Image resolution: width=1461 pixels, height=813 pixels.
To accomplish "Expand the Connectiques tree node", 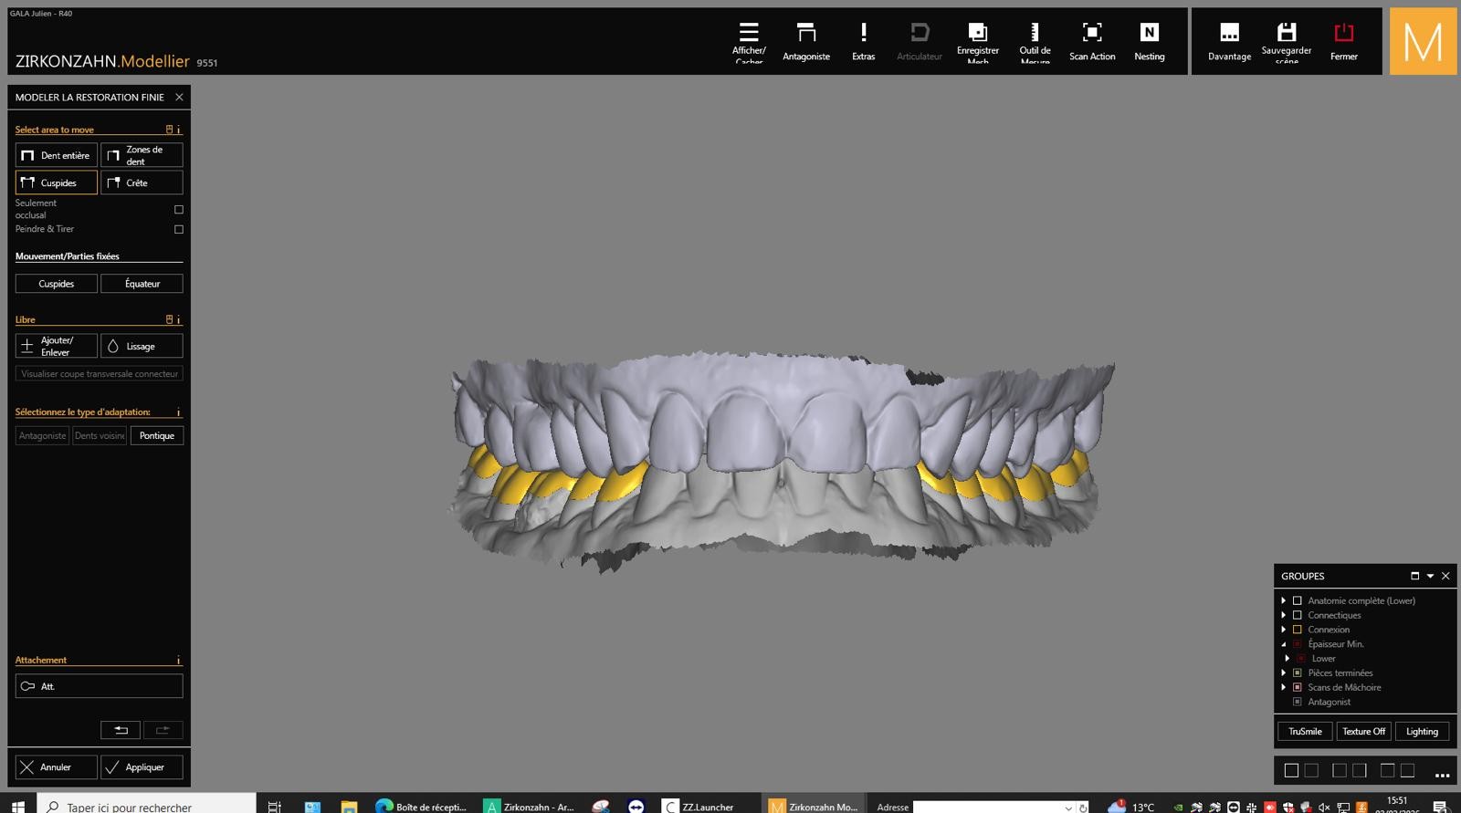I will click(1283, 615).
